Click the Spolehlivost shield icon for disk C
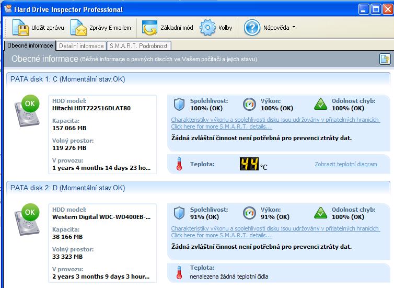 [179, 105]
